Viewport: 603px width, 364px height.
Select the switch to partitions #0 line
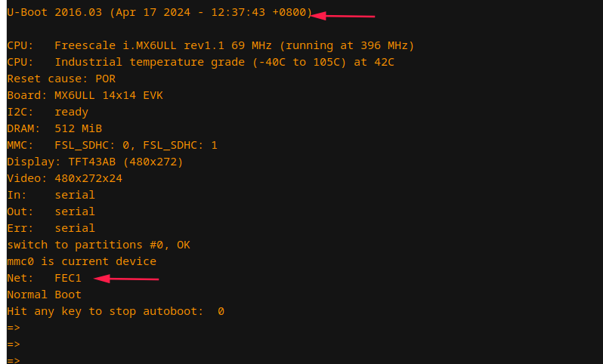pos(98,245)
